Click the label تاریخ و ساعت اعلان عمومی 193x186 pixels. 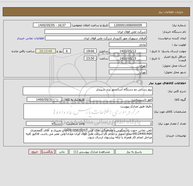click(x=90, y=25)
